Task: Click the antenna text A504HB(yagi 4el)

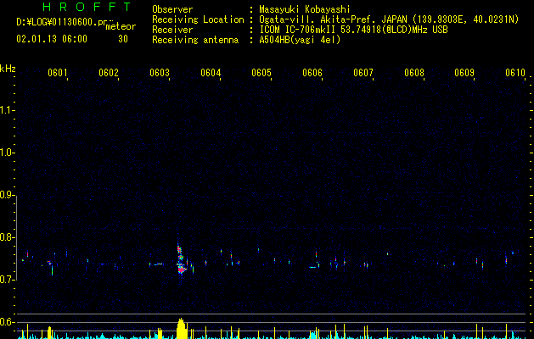Action: pyautogui.click(x=300, y=40)
